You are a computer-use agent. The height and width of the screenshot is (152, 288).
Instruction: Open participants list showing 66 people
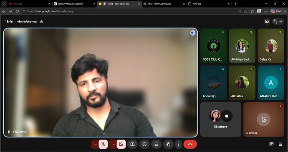(x=278, y=22)
